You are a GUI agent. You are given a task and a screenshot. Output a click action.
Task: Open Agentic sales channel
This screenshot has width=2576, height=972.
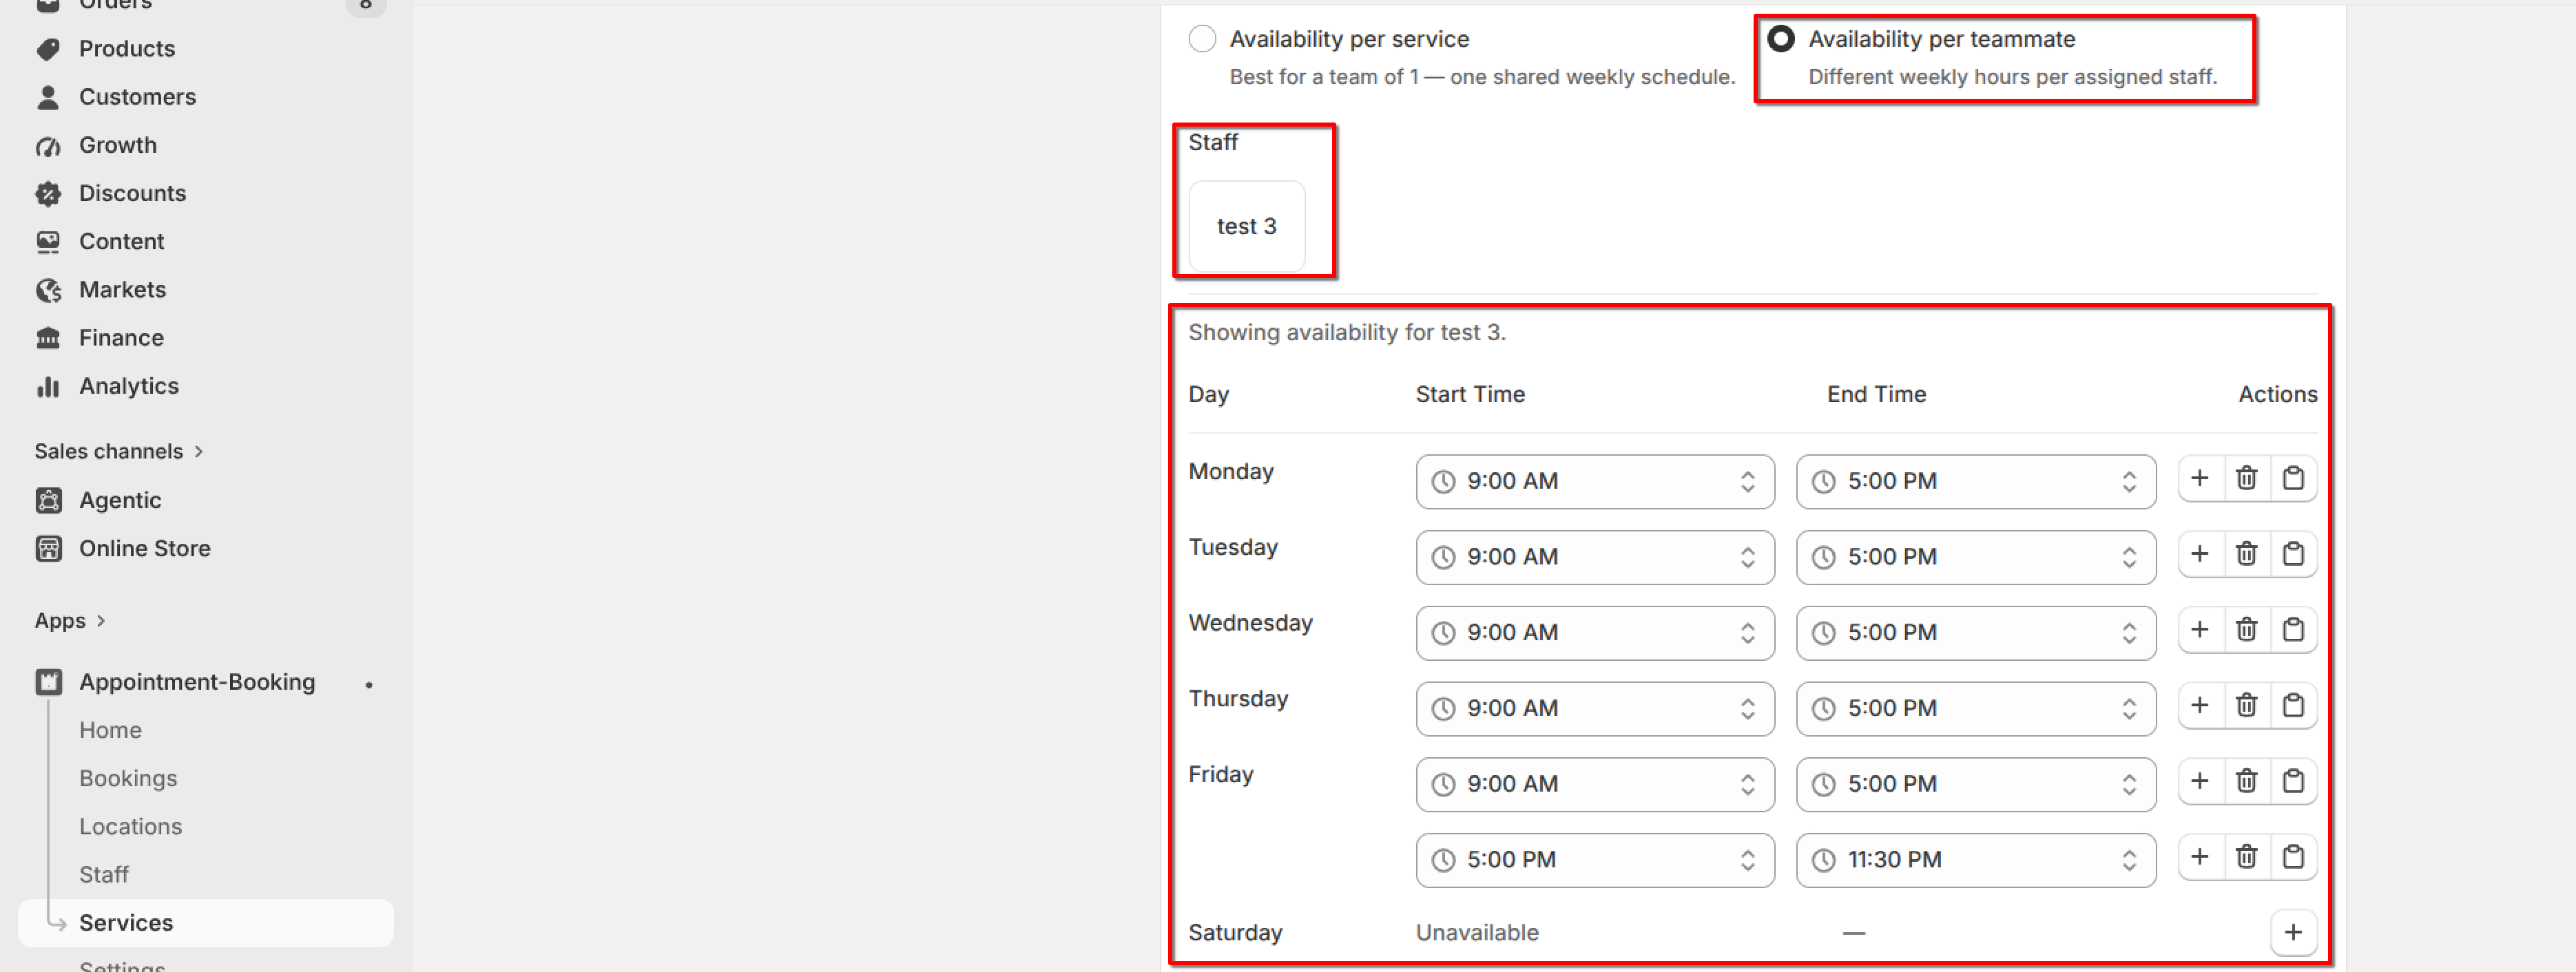(x=120, y=501)
